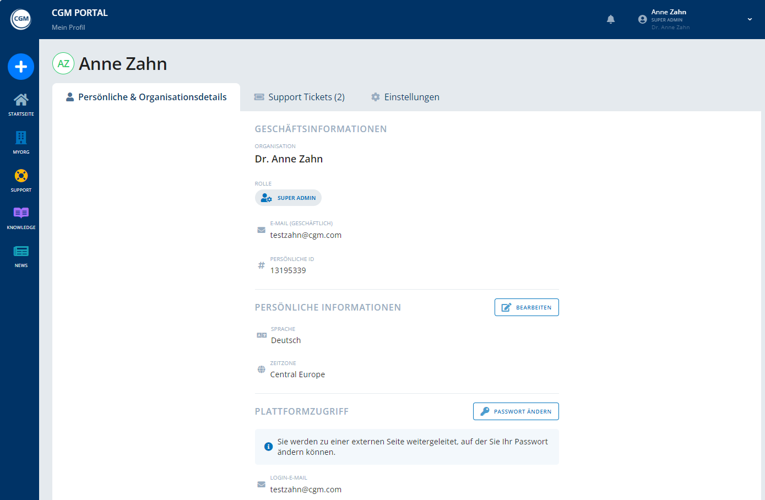Click the Bearbeiten button
The width and height of the screenshot is (765, 500).
(x=527, y=307)
